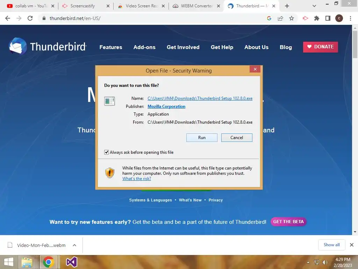
Task: Open the Screencastify extension icon
Action: pyautogui.click(x=305, y=18)
